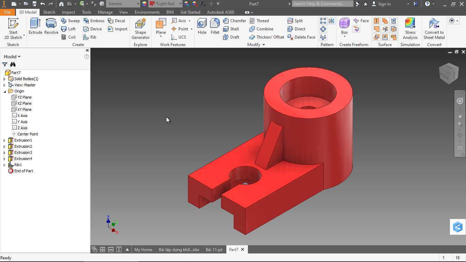Switch to the Sketch tab
Image resolution: width=466 pixels, height=262 pixels.
49,12
